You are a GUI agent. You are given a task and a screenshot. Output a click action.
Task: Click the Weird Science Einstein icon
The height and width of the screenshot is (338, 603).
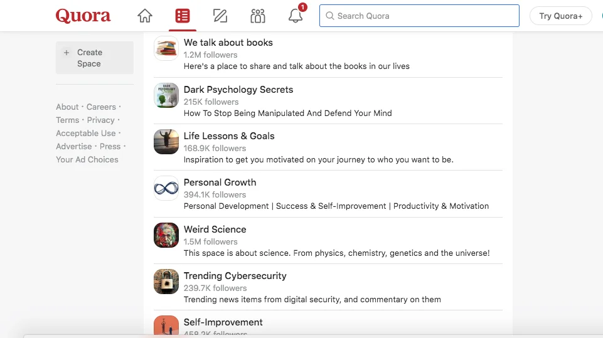coord(166,235)
